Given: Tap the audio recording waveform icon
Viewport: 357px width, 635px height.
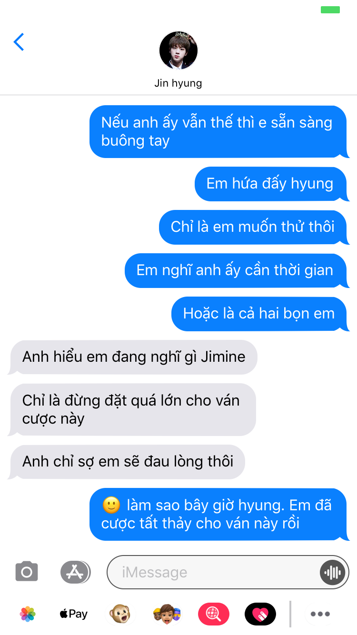Looking at the screenshot, I should (x=332, y=572).
